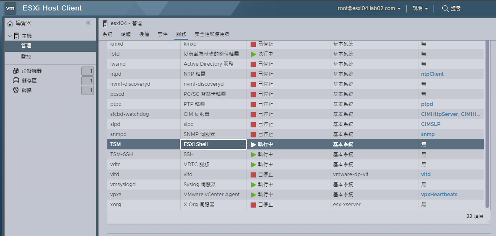Click the services table vertical scrollbar
This screenshot has height=236, width=496.
(x=487, y=125)
